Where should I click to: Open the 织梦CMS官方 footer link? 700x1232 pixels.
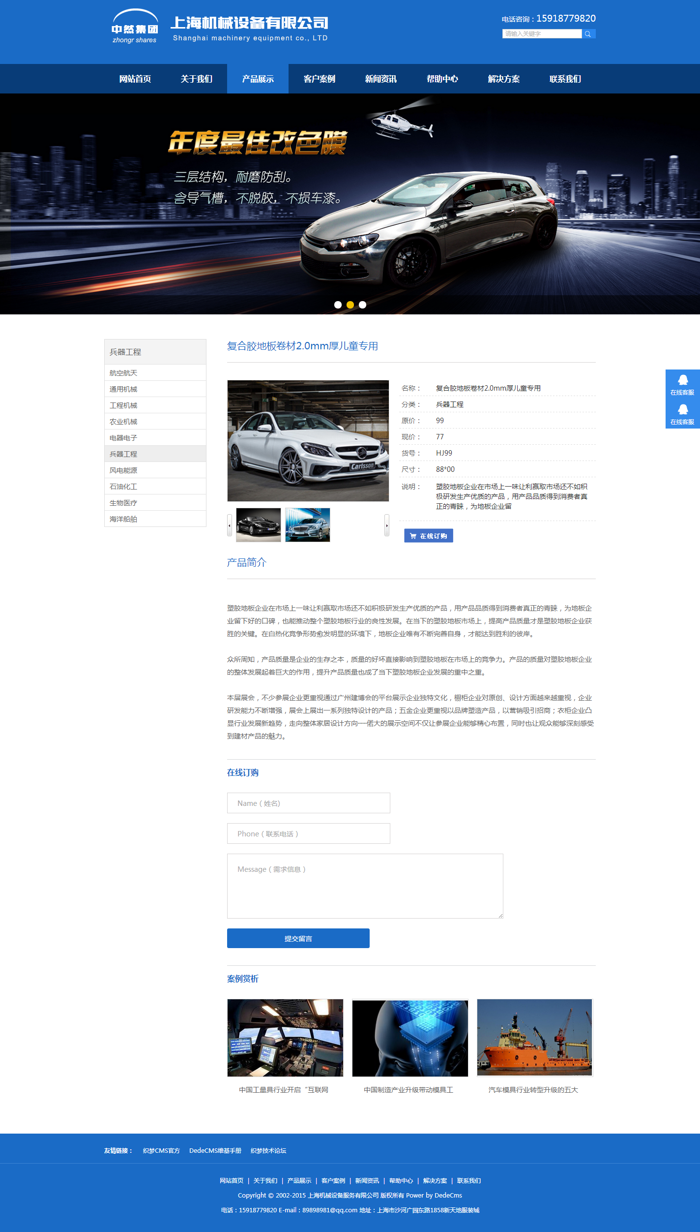pyautogui.click(x=161, y=1150)
